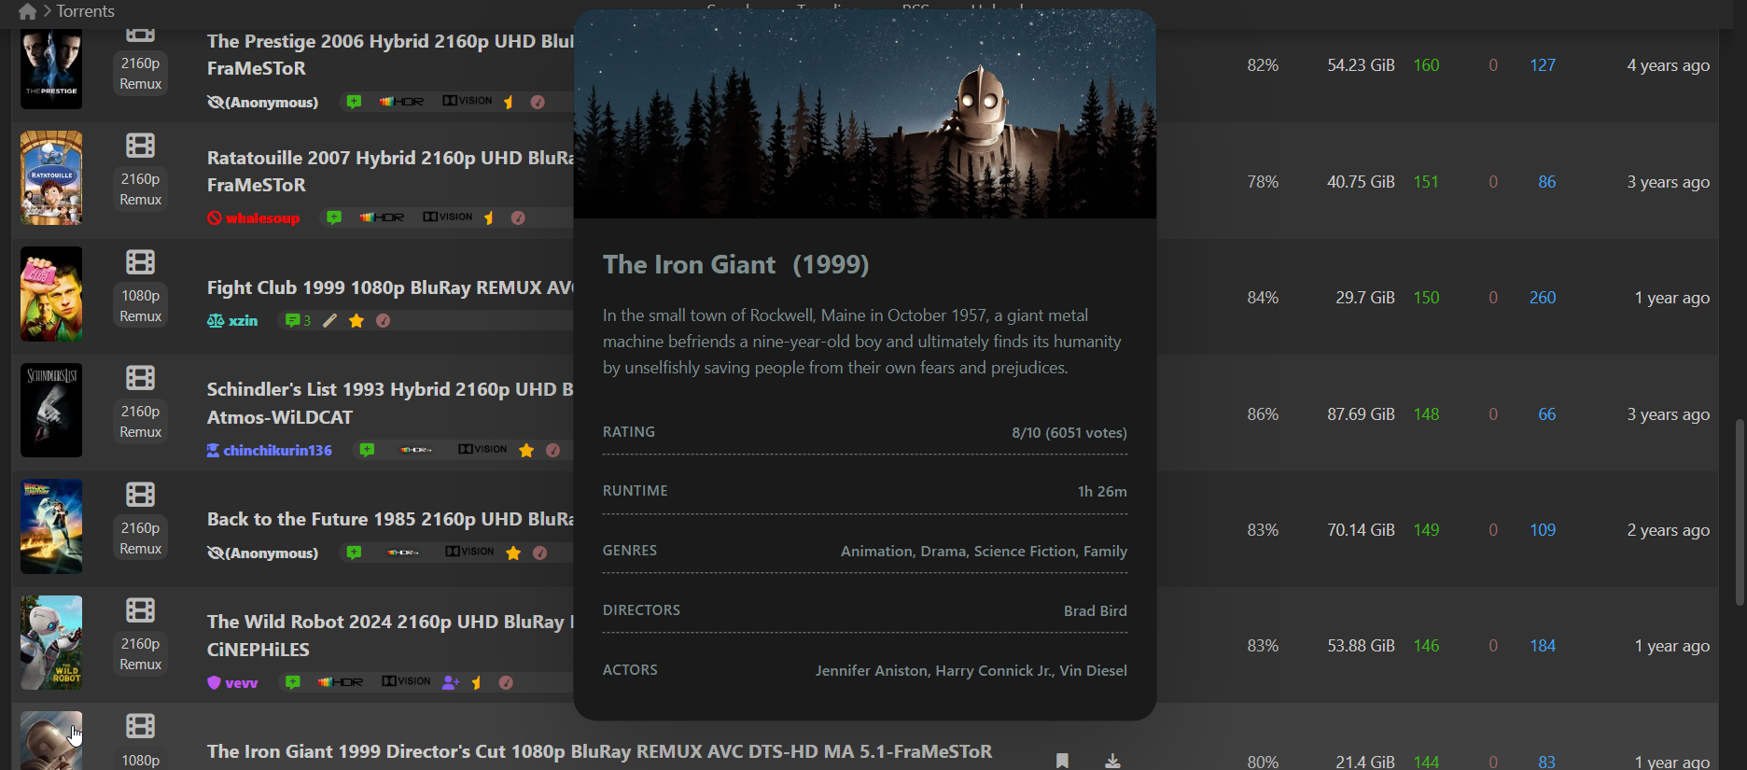Click the film category icon for Ratatouille
This screenshot has height=770, width=1747.
(141, 146)
